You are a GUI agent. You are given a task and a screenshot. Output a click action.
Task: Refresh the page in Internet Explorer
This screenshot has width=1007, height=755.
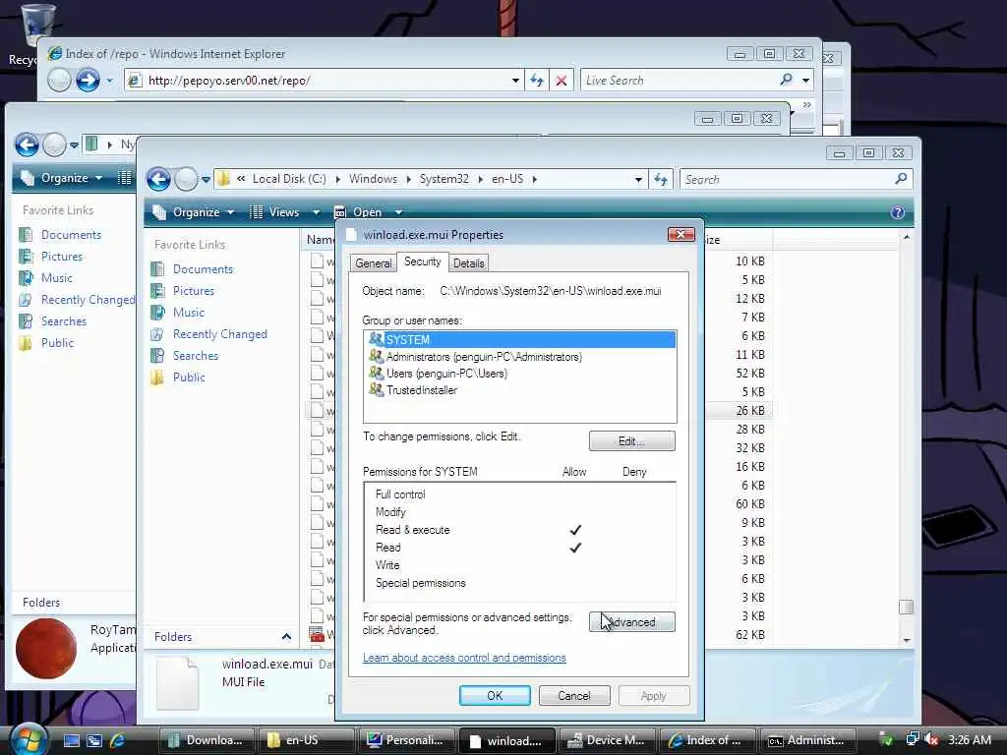point(536,81)
